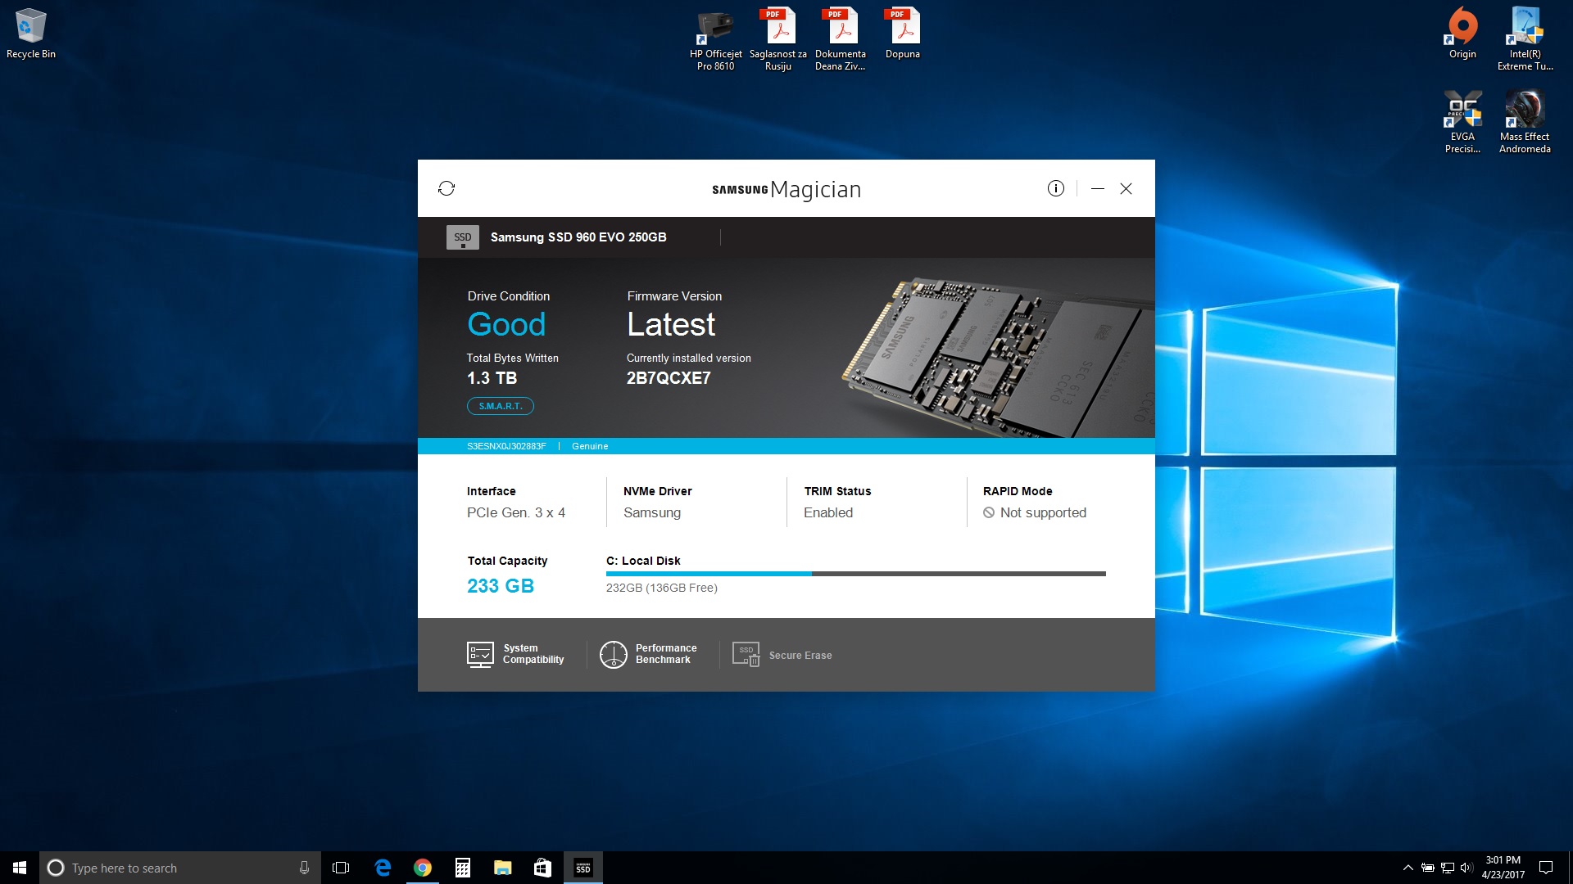The width and height of the screenshot is (1573, 884).
Task: Open the S.M.A.R.T. details button
Action: pyautogui.click(x=501, y=406)
